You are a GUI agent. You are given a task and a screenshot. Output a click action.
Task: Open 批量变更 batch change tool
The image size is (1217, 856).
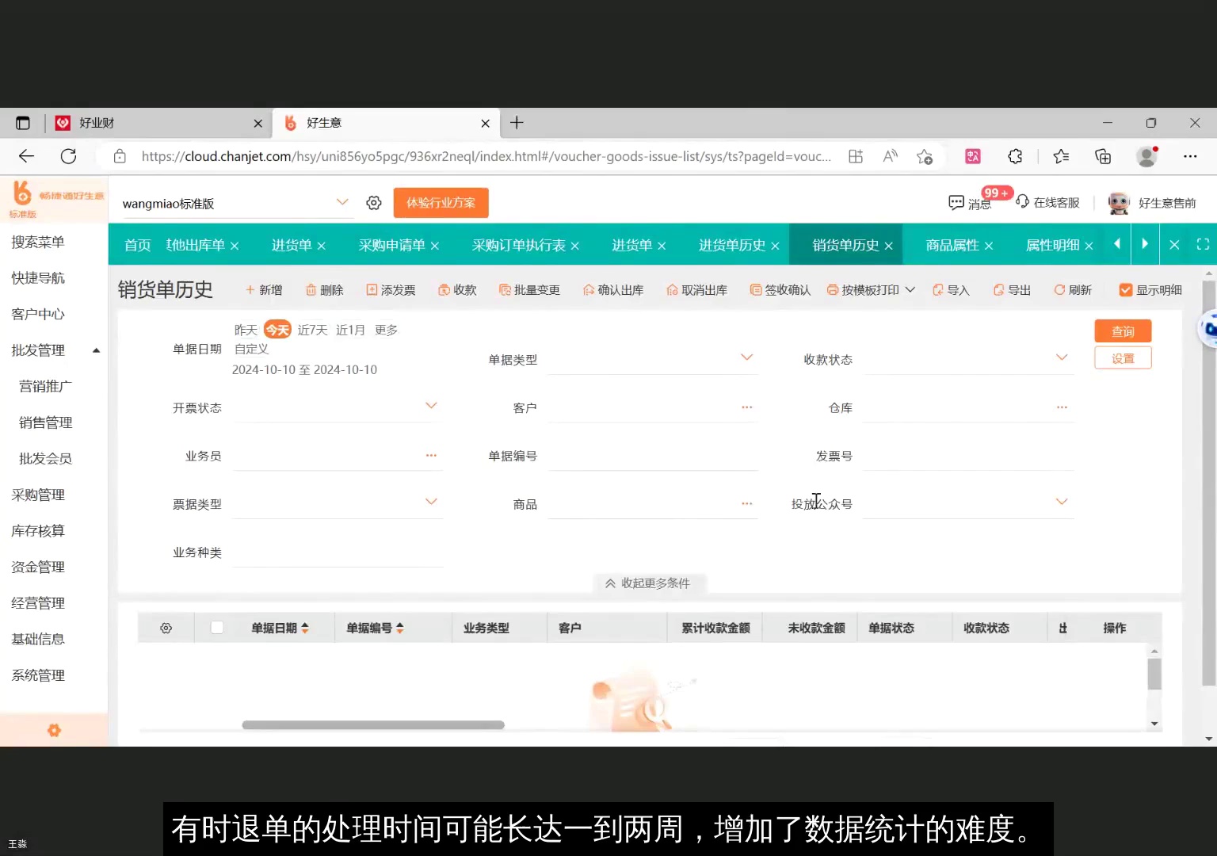[528, 289]
